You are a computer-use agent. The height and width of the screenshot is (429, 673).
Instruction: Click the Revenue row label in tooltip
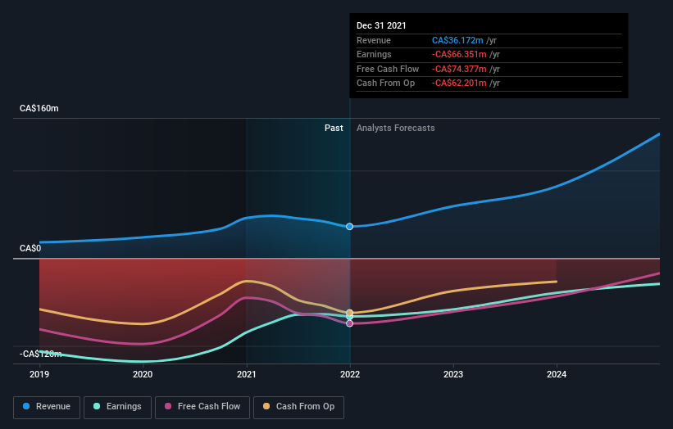tap(374, 40)
